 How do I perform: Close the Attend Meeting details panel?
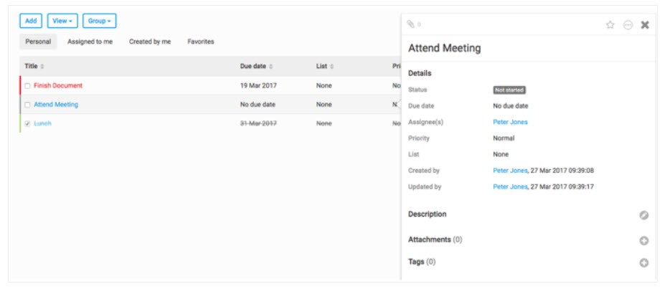click(x=645, y=24)
